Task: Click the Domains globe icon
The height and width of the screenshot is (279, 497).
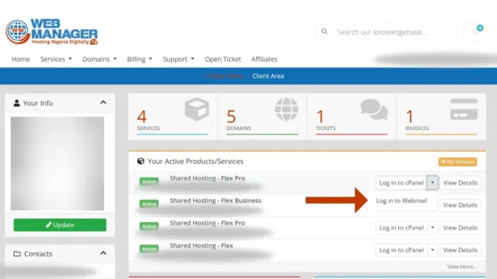Action: tap(287, 109)
